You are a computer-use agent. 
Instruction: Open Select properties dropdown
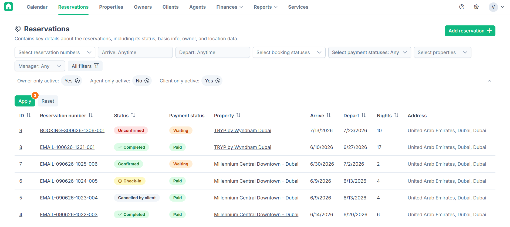click(x=443, y=52)
